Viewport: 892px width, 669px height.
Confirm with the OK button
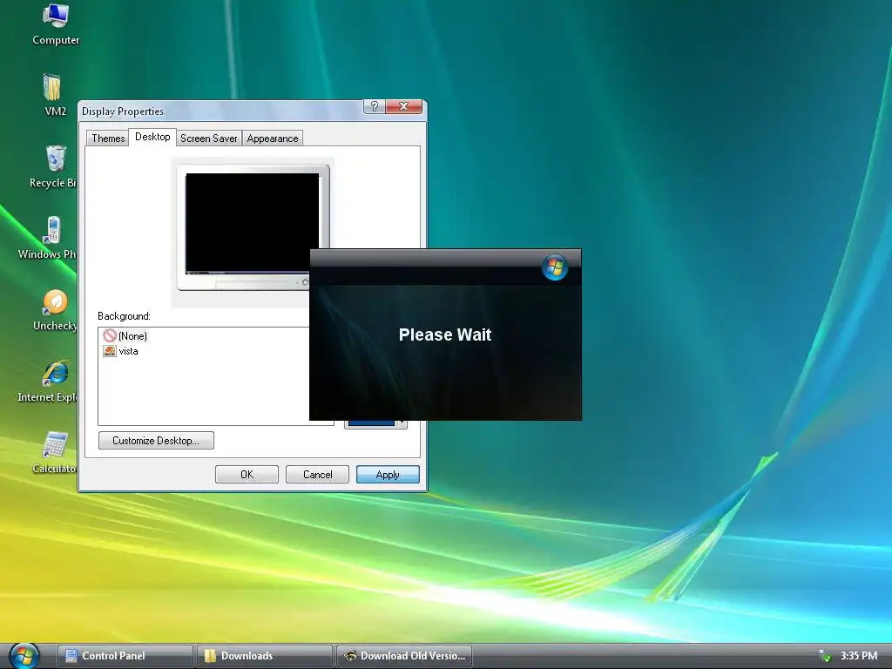click(x=247, y=475)
